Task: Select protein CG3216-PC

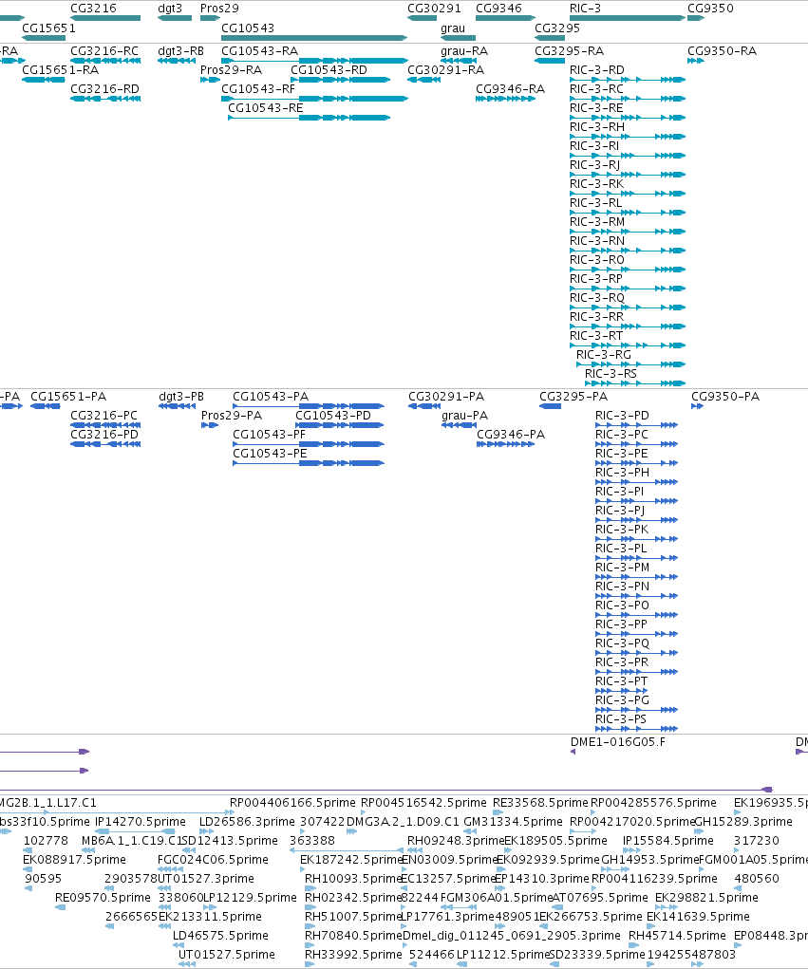Action: pos(103,416)
